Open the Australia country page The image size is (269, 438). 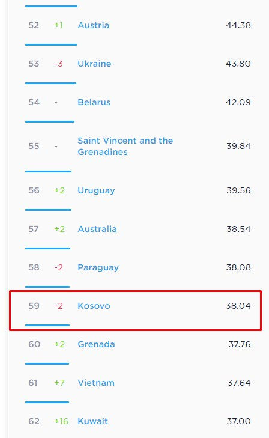pos(97,229)
